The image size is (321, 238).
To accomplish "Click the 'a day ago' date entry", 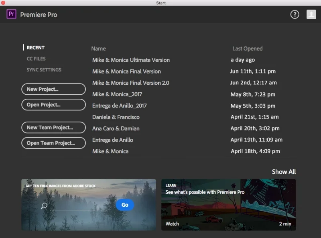I will pos(243,60).
